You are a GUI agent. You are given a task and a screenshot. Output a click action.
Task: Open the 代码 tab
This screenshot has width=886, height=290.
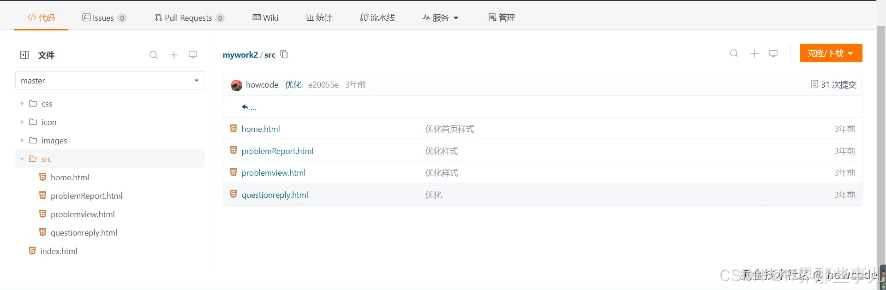pos(41,18)
